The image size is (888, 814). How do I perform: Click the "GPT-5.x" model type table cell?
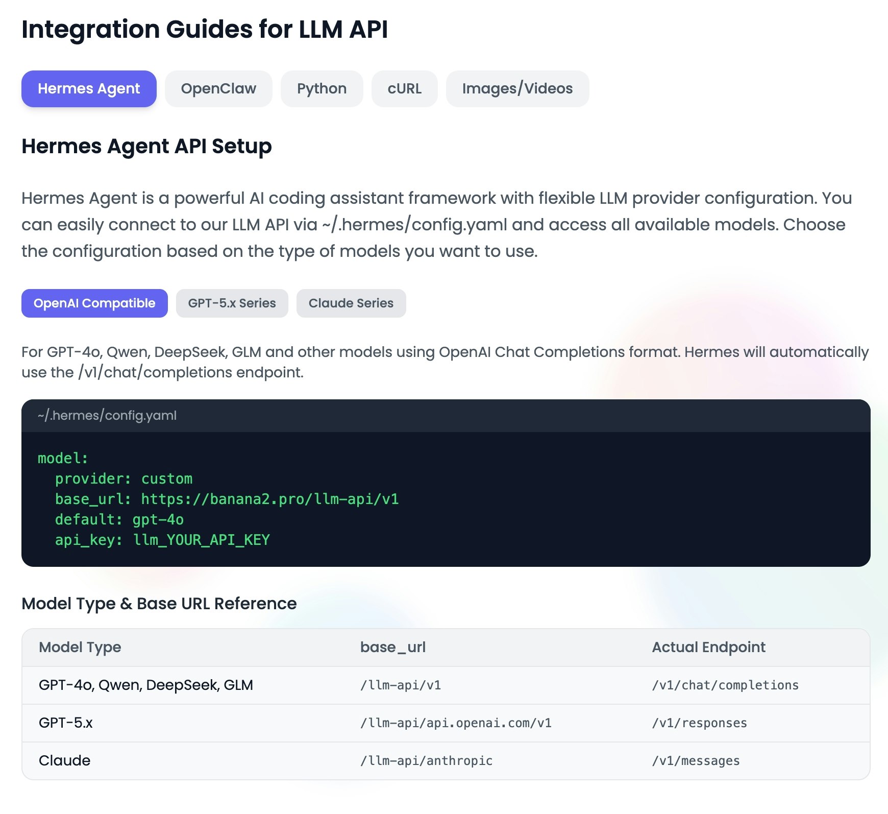tap(66, 723)
